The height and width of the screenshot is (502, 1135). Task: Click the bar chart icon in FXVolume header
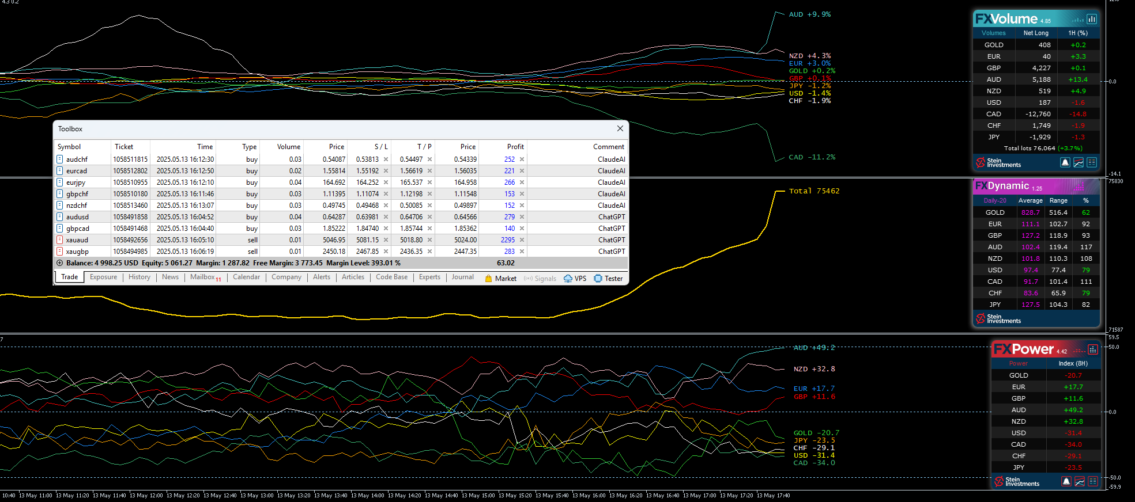pos(1091,19)
